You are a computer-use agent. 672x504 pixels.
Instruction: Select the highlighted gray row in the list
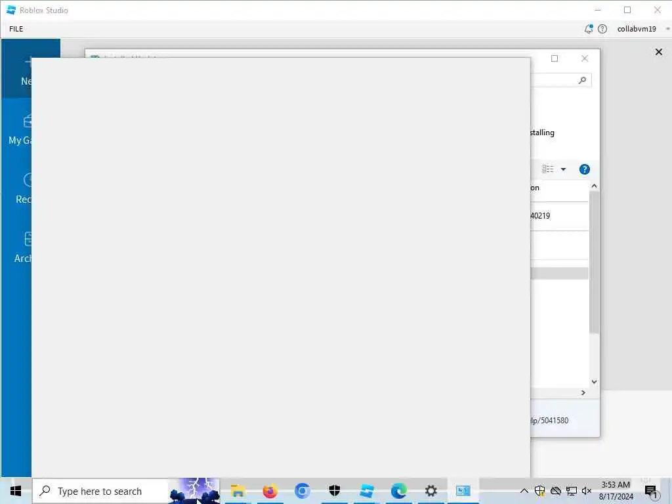pos(559,274)
